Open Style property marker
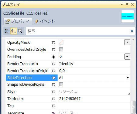This screenshot has height=114, width=137. point(53,92)
